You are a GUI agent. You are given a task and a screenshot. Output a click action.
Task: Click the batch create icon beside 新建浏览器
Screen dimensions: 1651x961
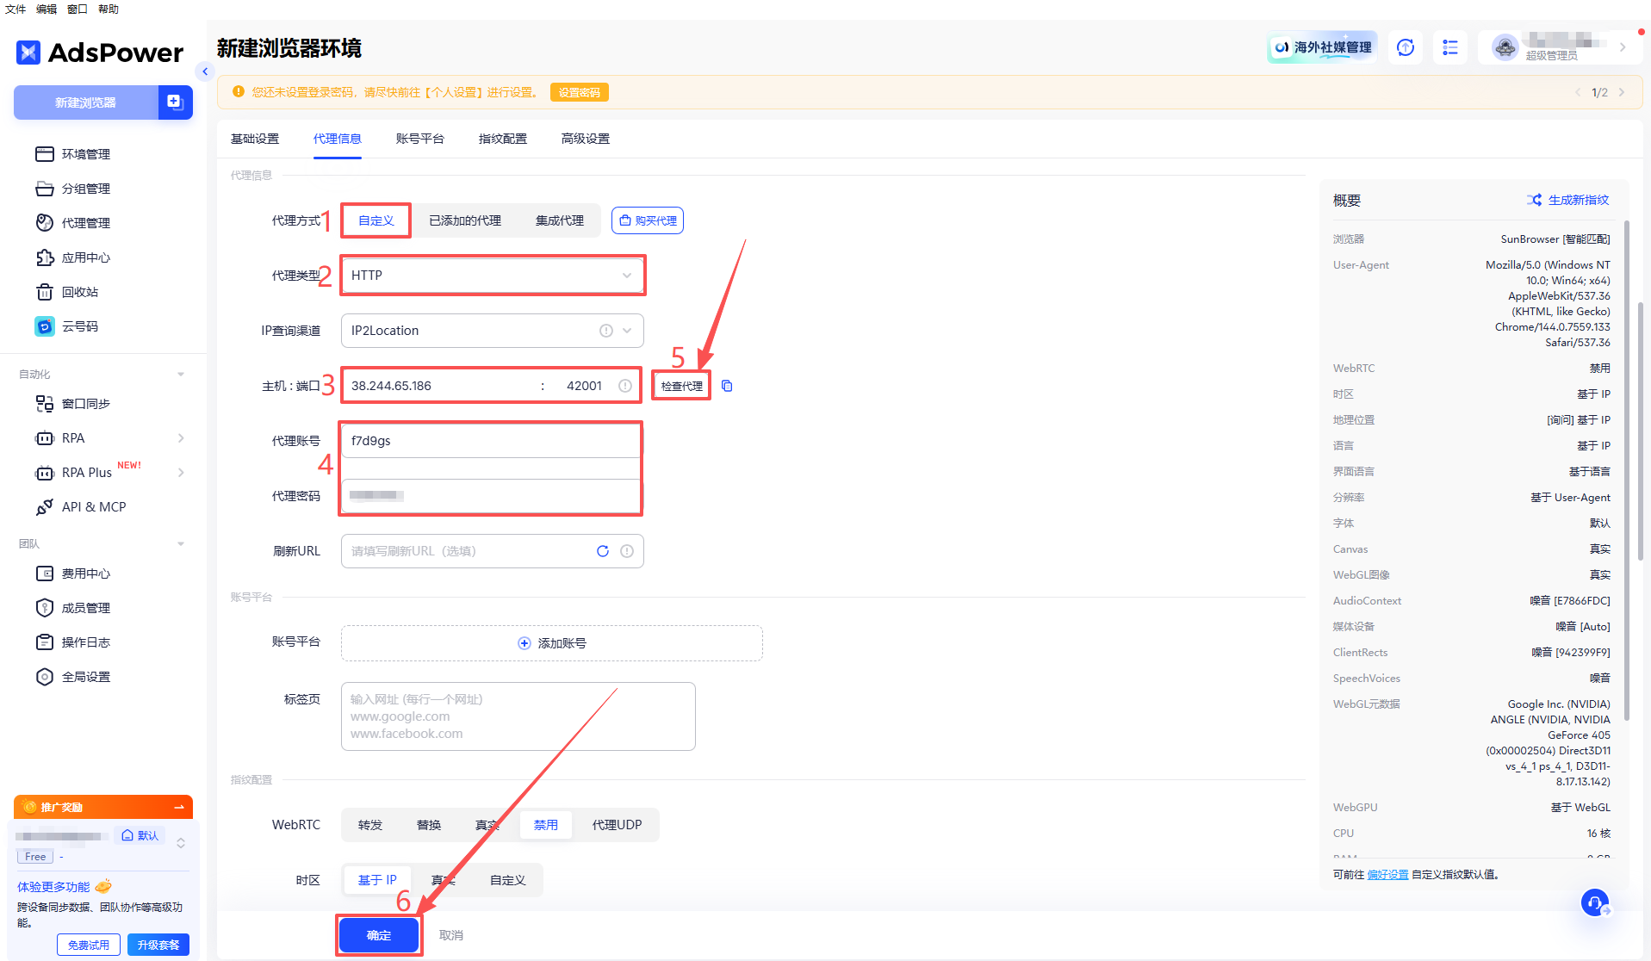(175, 102)
